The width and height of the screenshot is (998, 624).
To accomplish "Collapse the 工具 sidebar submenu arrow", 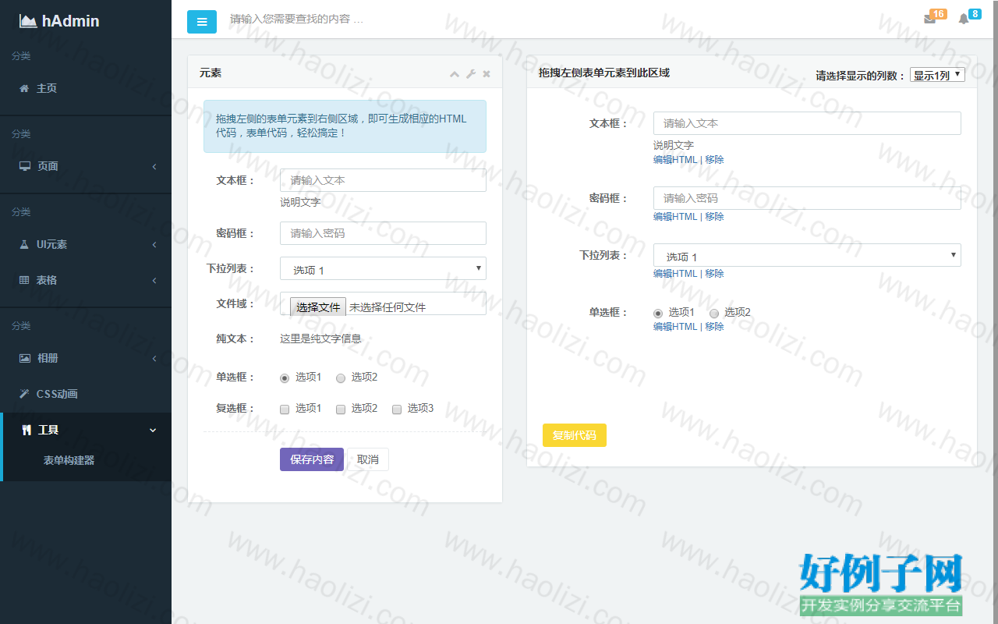I will tap(153, 431).
